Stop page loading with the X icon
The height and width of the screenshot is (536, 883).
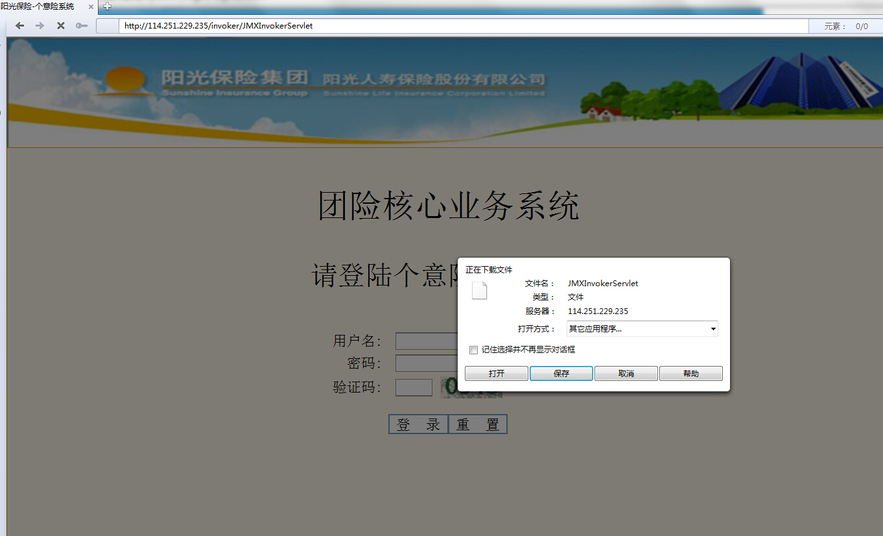coord(60,26)
